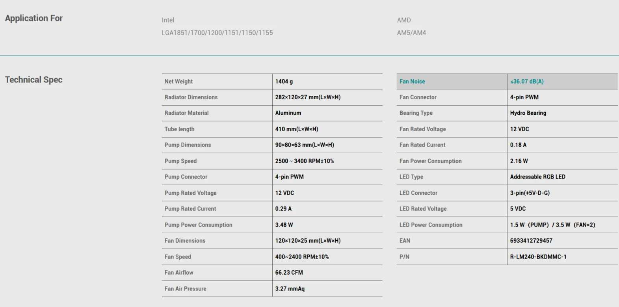Click the 'Pump Rated Voltage' label
Screen dimensions: 619x307
[190, 193]
